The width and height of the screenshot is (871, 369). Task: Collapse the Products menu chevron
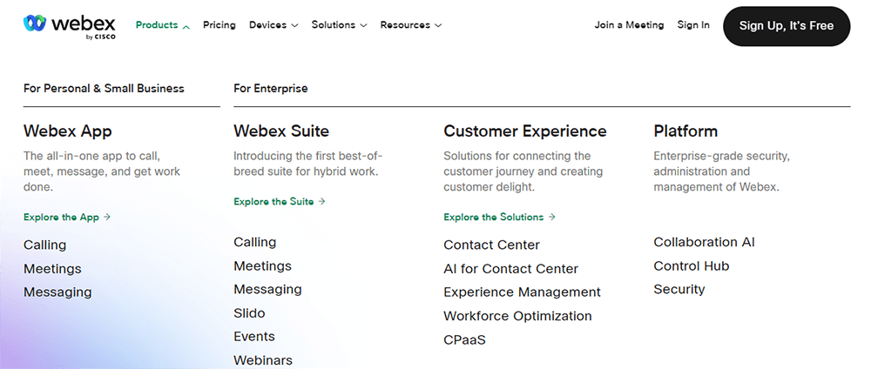(186, 26)
